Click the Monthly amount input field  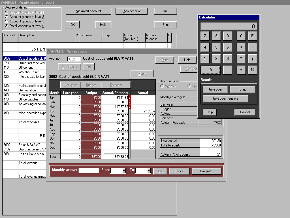(89, 171)
